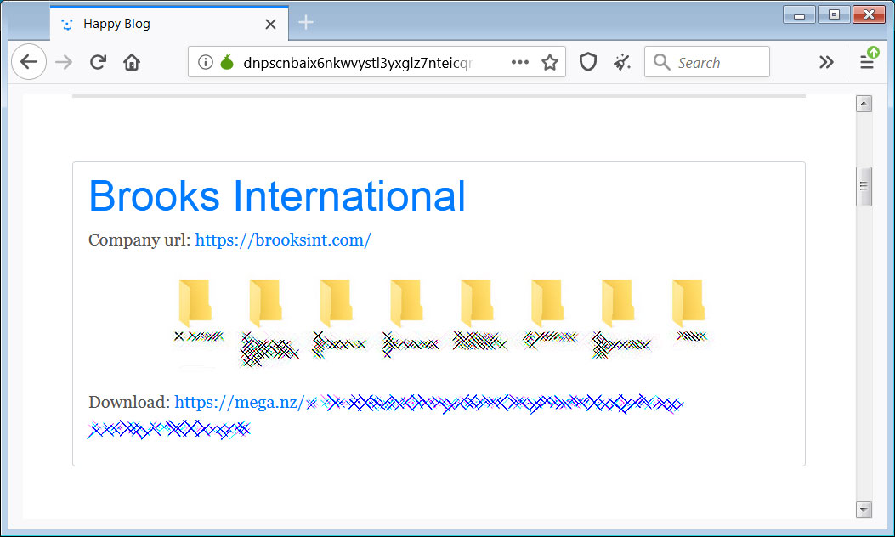Screen dimensions: 895x537
Task: Maximize the browser window
Action: pos(834,14)
